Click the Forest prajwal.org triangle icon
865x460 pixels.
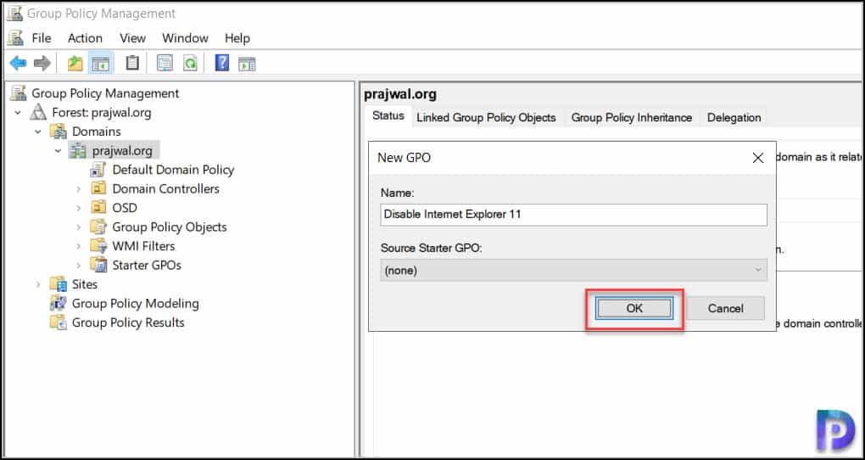(x=38, y=112)
